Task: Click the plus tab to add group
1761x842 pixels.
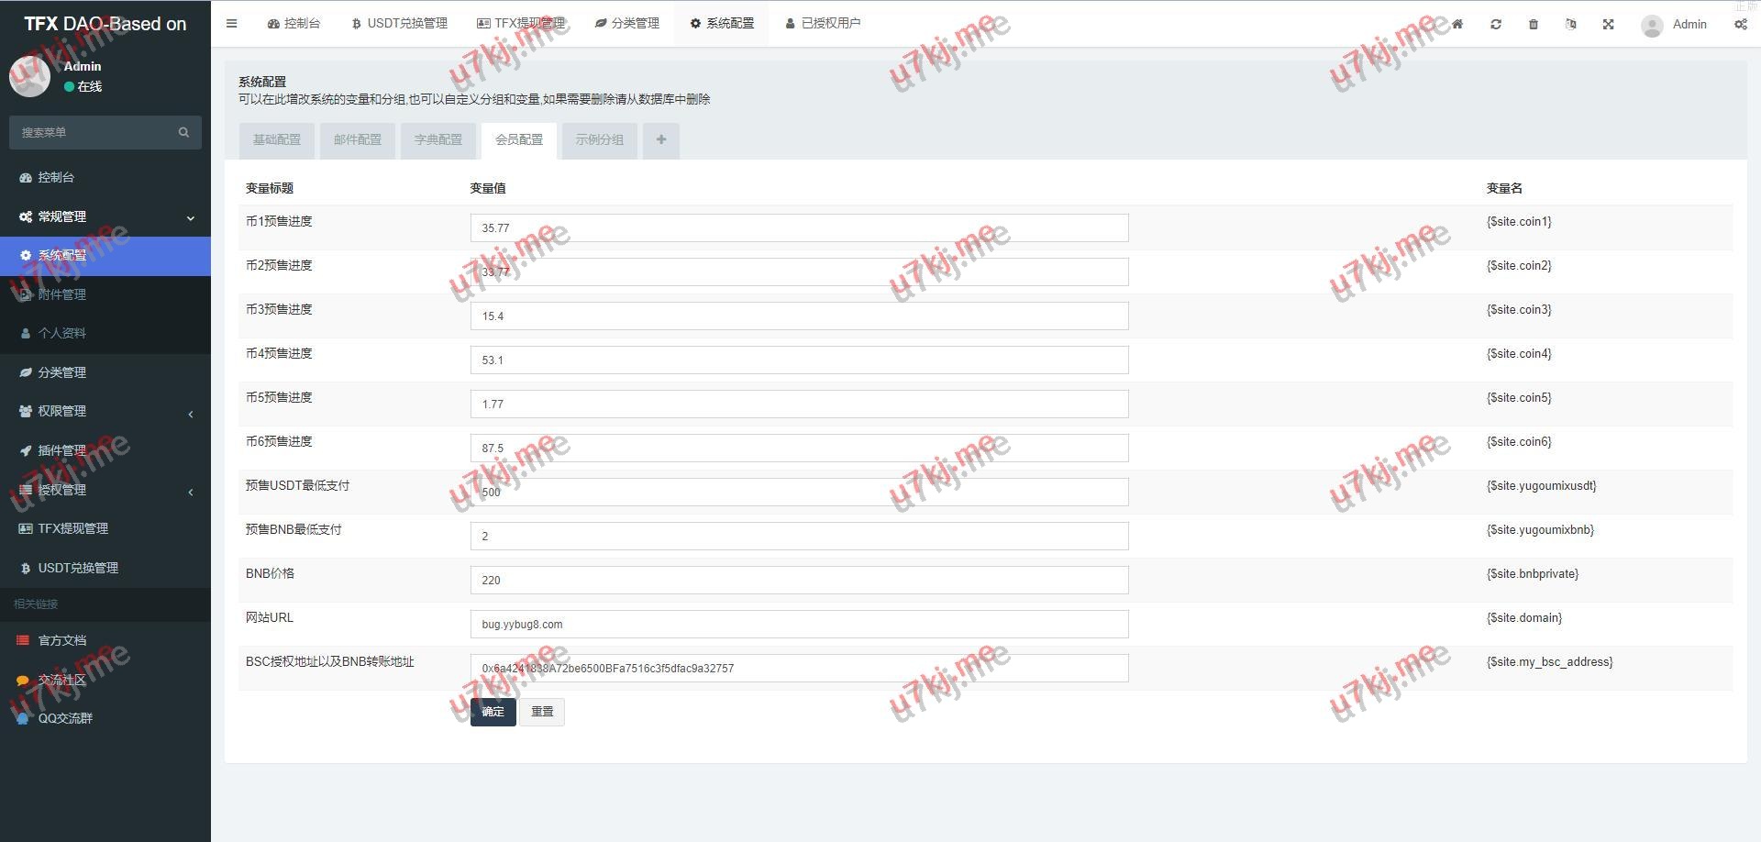Action: (x=660, y=140)
